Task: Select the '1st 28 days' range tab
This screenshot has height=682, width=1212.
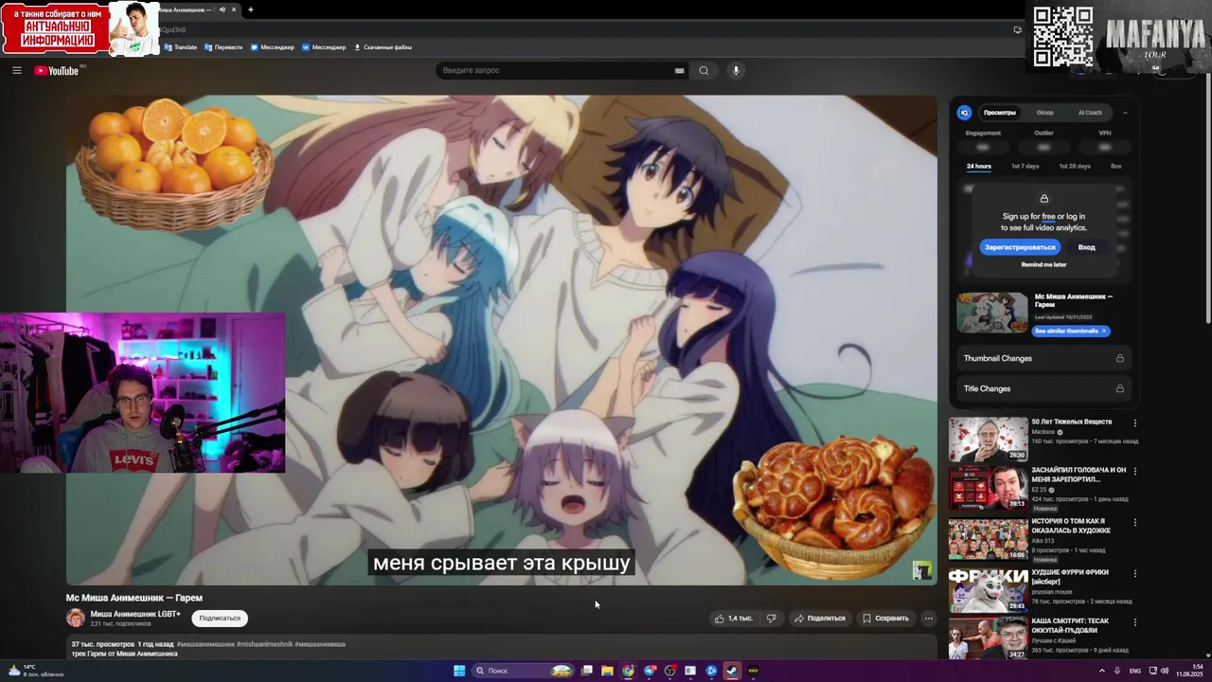Action: click(x=1074, y=167)
